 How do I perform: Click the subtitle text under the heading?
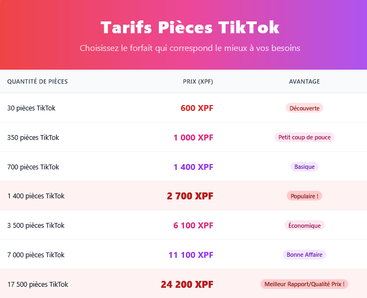190,48
